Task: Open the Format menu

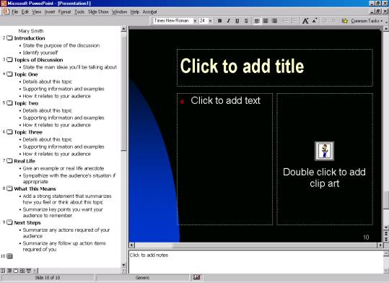Action: pos(64,12)
